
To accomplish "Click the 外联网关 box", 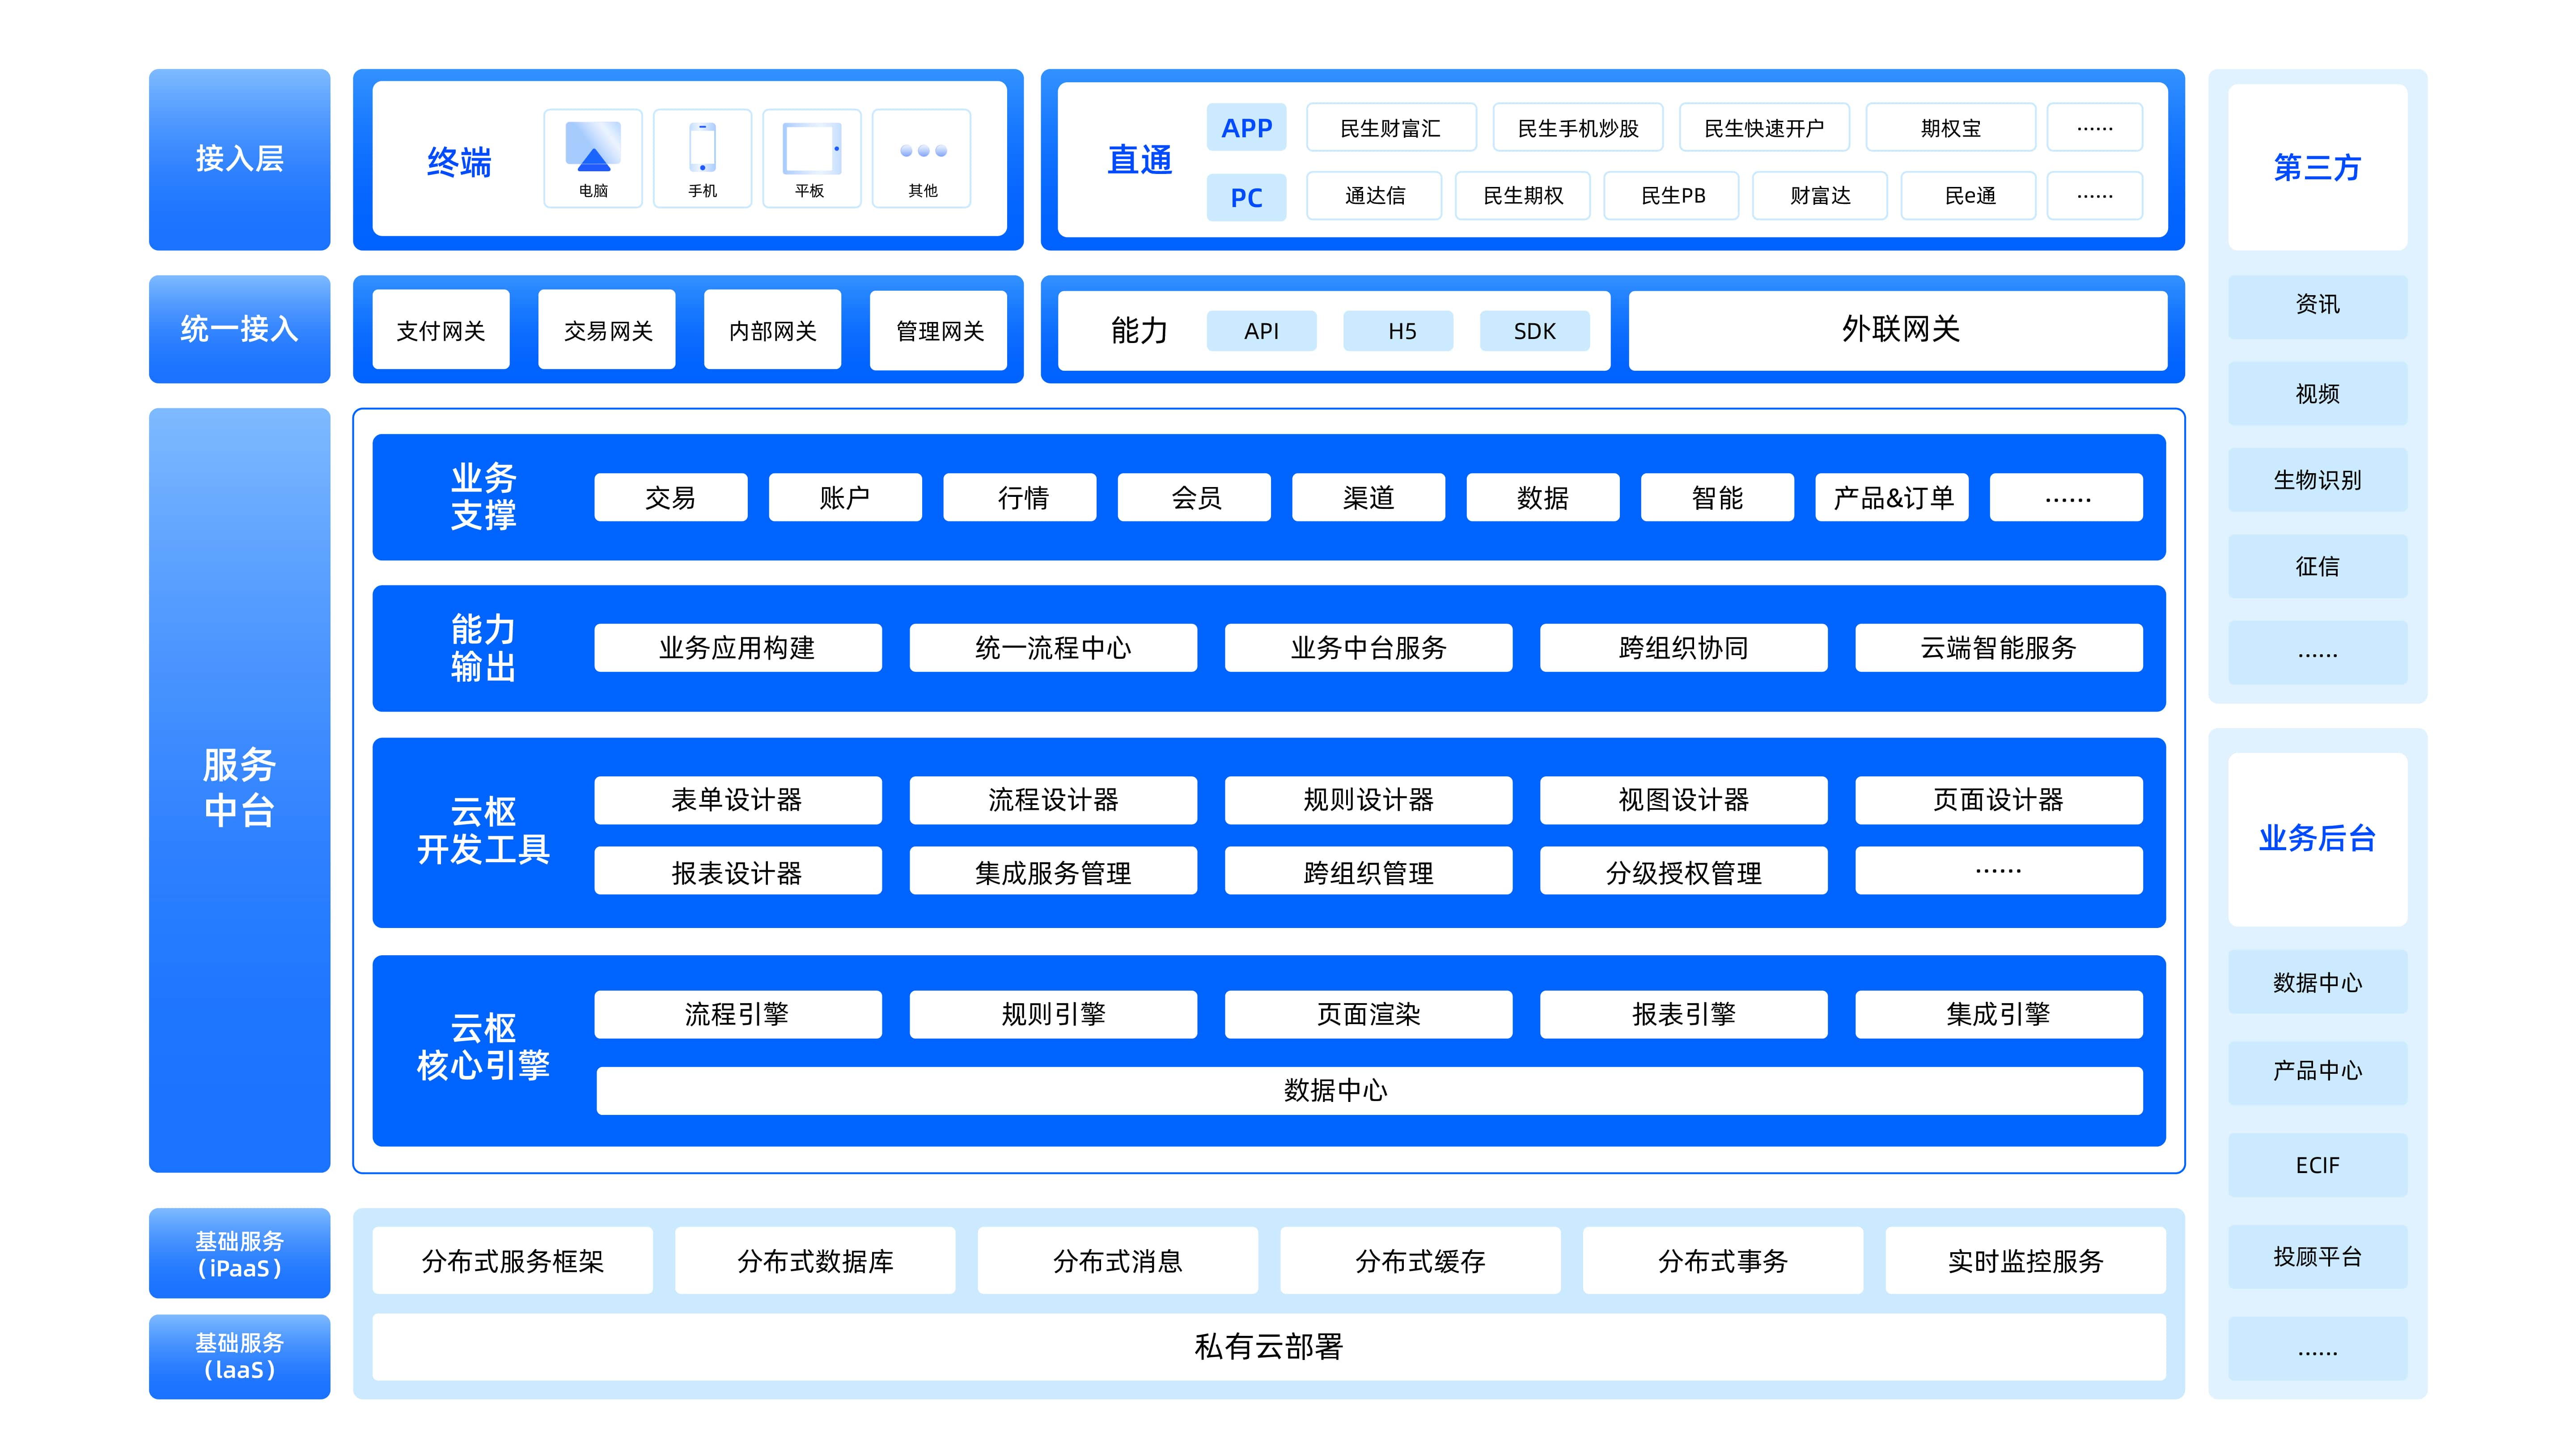I will [1898, 330].
